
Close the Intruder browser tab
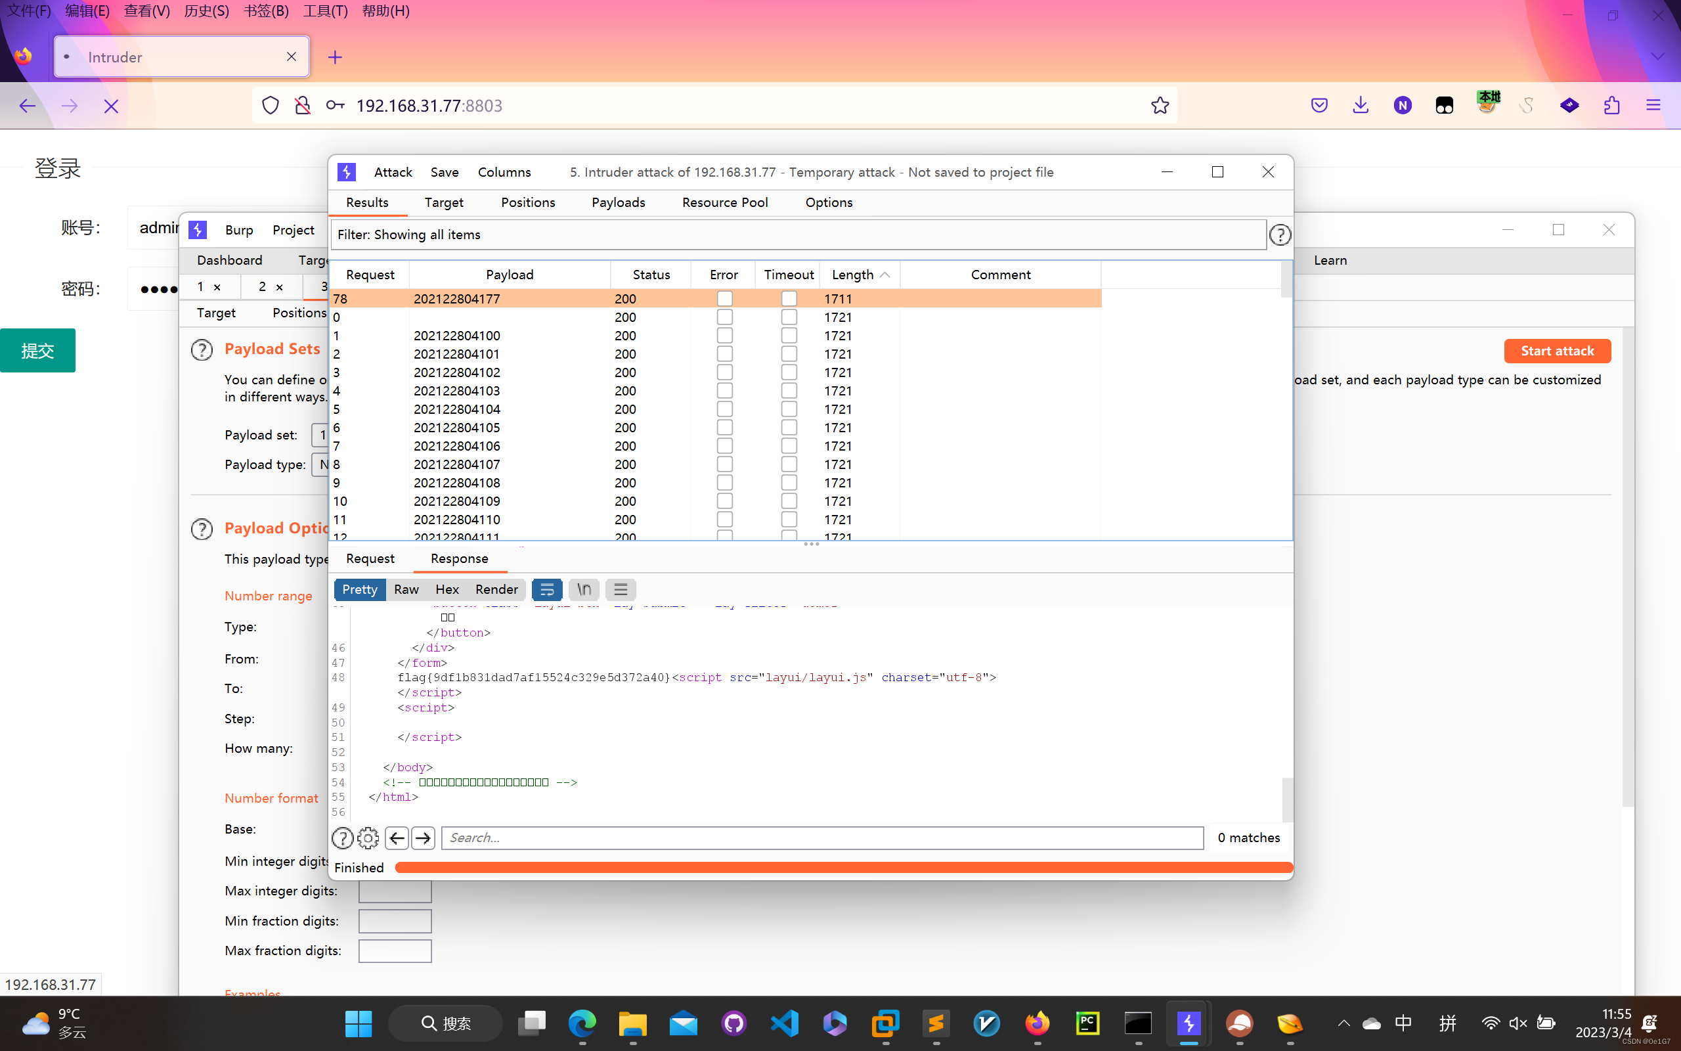point(292,57)
